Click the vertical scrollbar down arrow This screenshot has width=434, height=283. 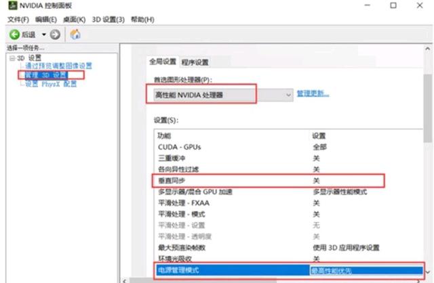pos(428,272)
